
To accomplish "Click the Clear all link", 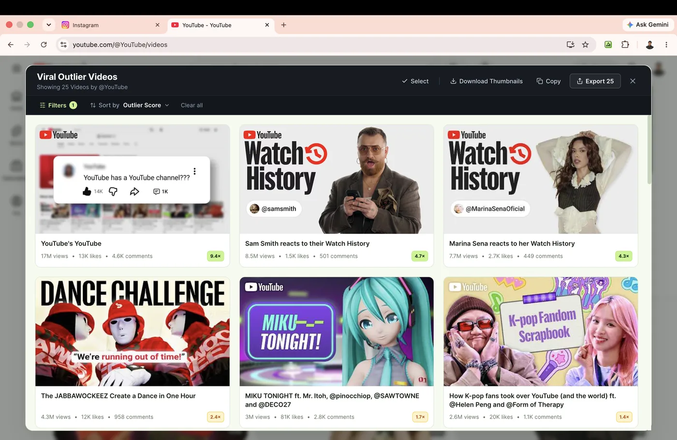I will coord(191,105).
